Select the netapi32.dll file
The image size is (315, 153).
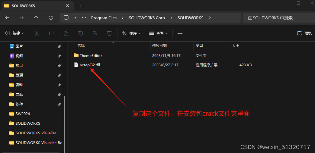(90, 65)
